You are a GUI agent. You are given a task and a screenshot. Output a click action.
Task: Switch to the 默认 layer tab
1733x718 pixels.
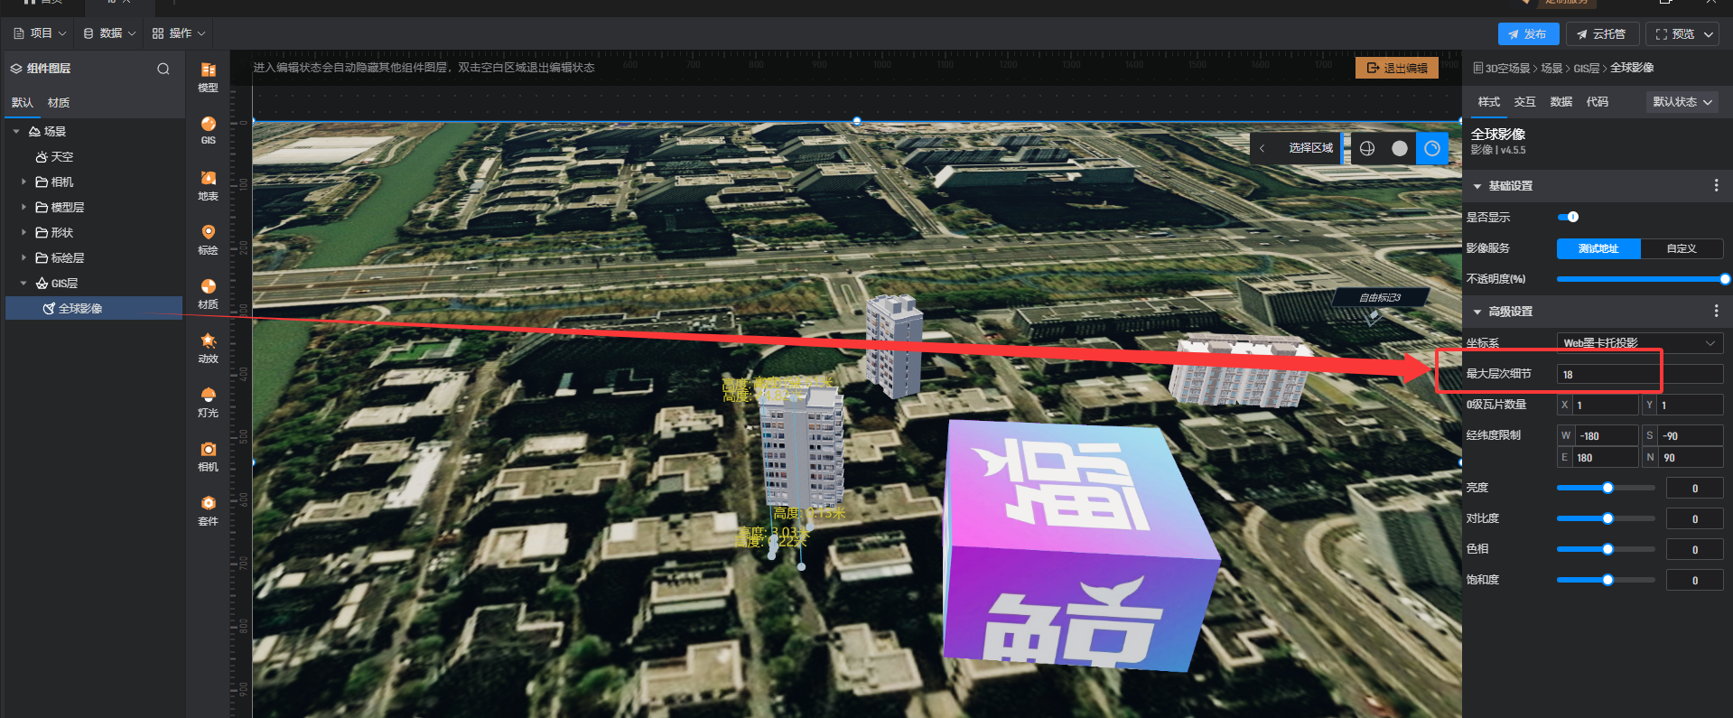pos(23,103)
